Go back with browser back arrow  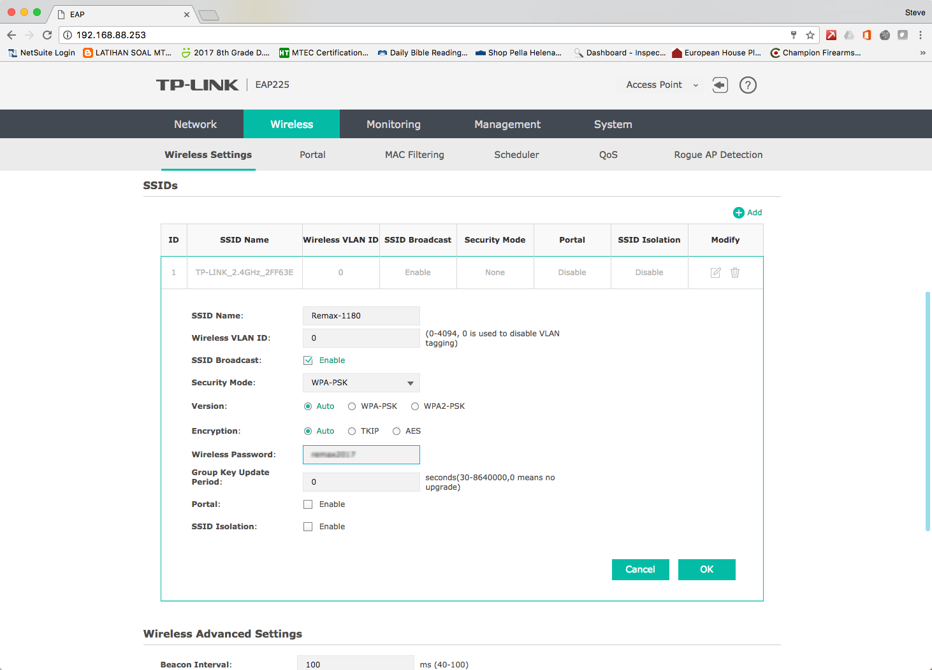click(11, 35)
